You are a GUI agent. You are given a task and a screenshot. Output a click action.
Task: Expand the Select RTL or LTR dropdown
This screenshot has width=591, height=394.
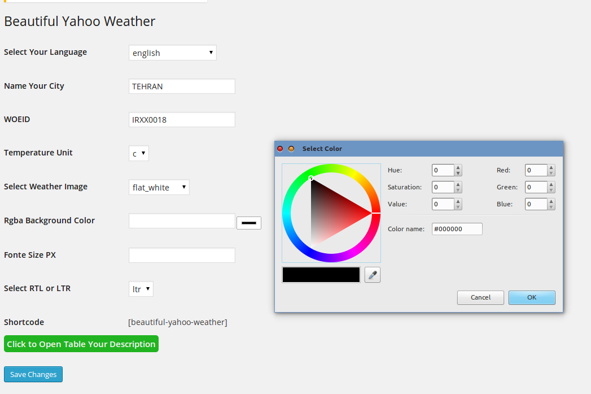[141, 289]
